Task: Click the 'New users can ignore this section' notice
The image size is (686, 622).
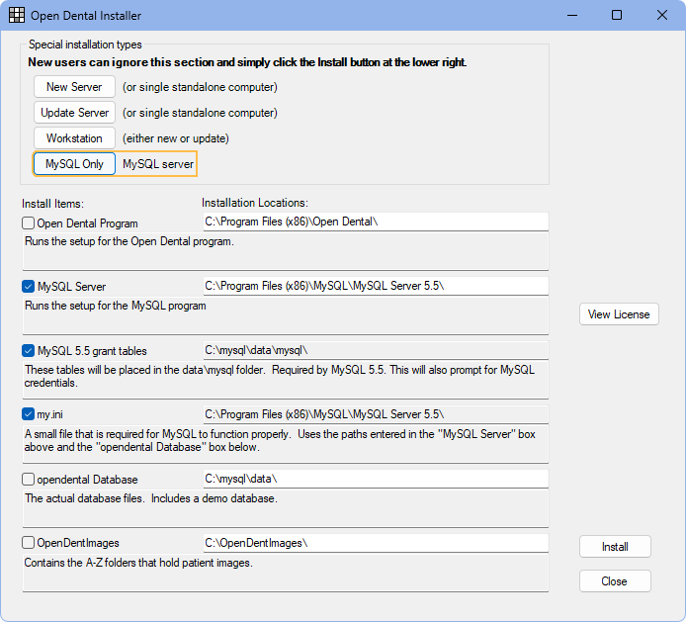Action: (x=247, y=62)
